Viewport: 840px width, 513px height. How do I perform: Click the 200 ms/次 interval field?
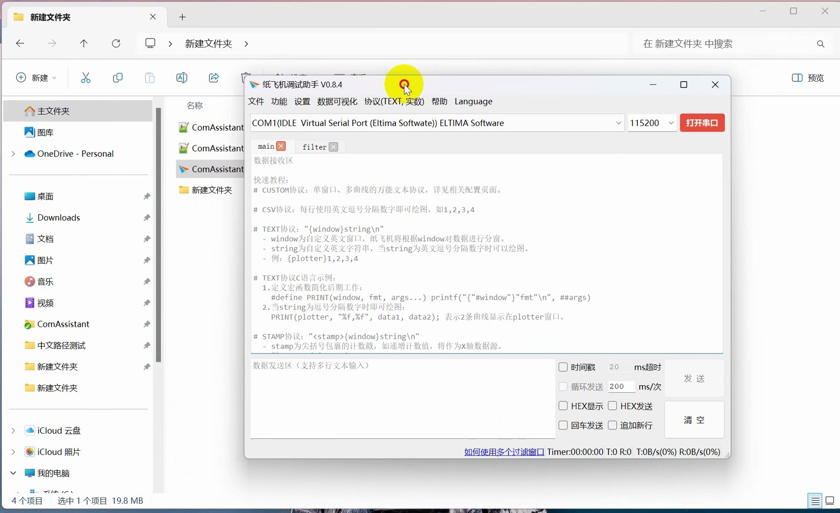pyautogui.click(x=621, y=387)
